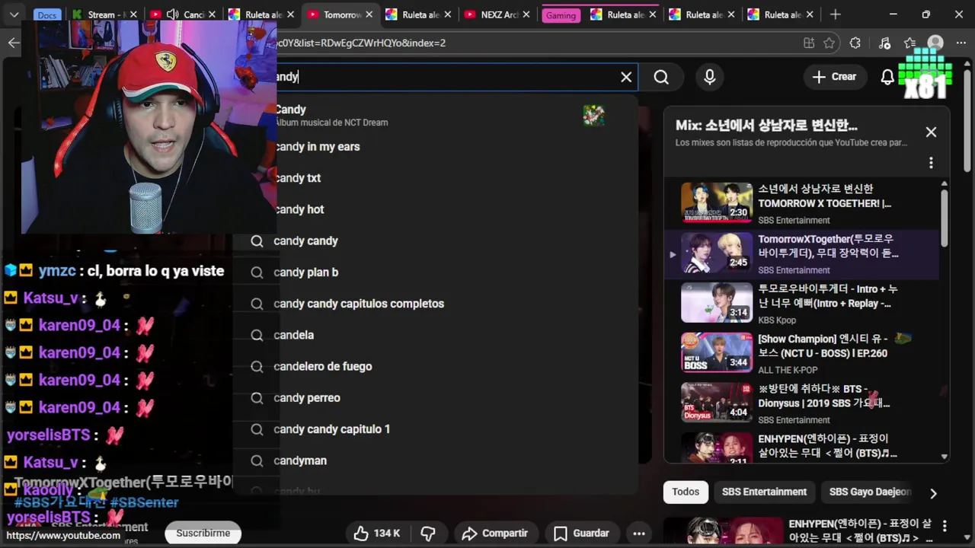Viewport: 975px width, 548px height.
Task: Open split screen icon in address bar
Action: tap(809, 43)
